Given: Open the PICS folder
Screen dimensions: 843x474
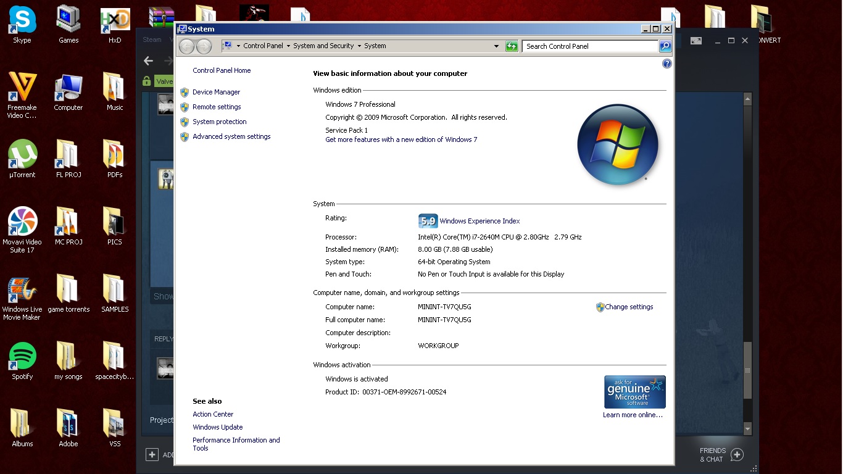Looking at the screenshot, I should (115, 227).
